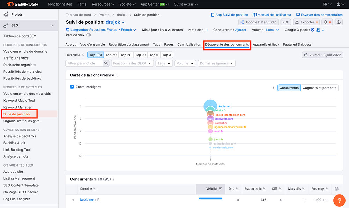
Task: Open the App Center dropdown
Action: tap(155, 4)
